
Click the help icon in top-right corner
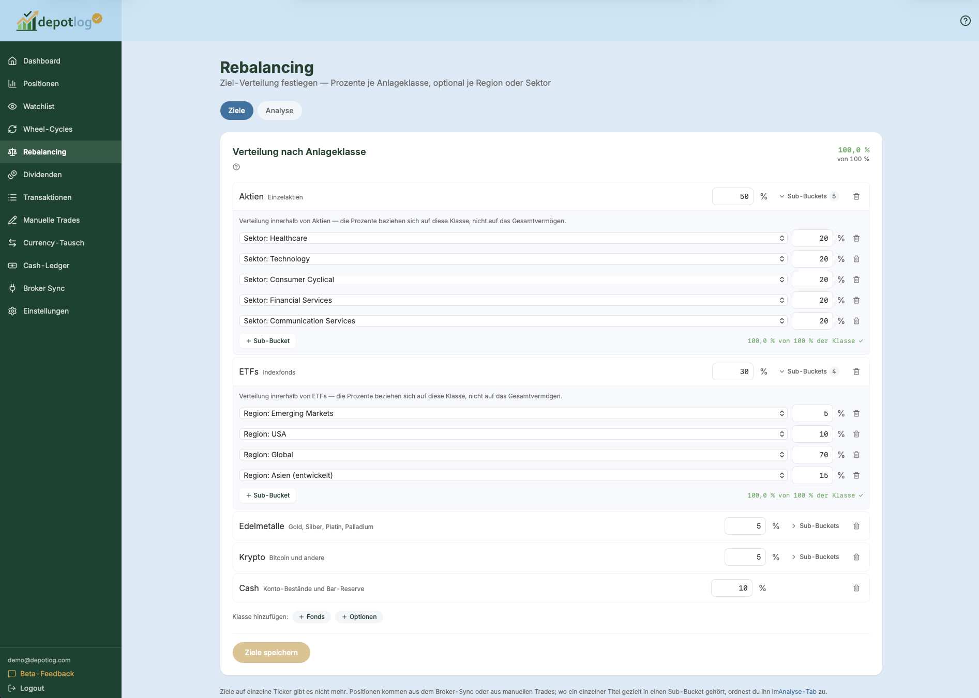965,21
